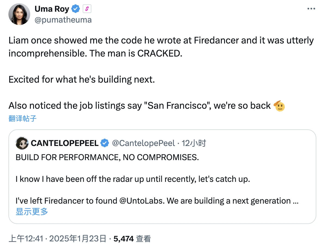Viewport: 322px width, 249px height.
Task: Click the quoted line about being off the radar
Action: pos(133,179)
